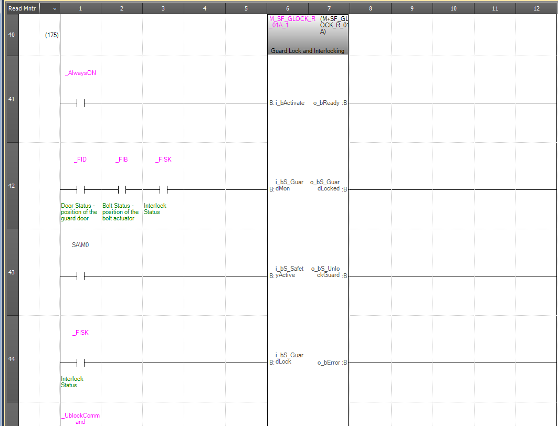Select the o_bError output pin
The image size is (558, 426).
tap(329, 363)
